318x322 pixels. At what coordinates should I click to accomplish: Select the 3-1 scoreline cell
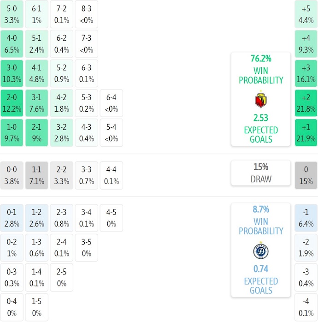[x=37, y=103]
